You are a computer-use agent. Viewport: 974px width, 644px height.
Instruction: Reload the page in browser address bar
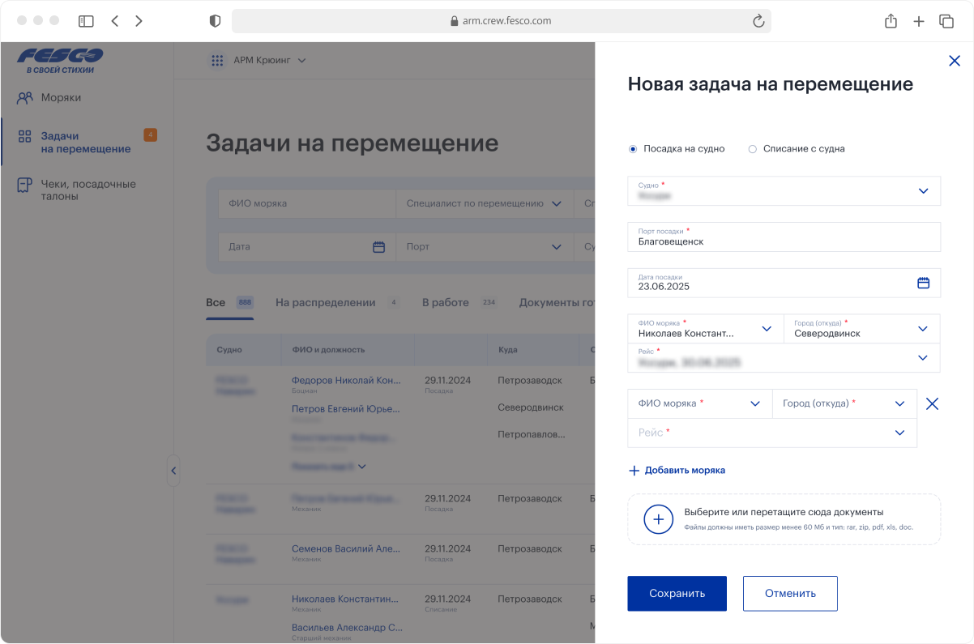coord(758,21)
